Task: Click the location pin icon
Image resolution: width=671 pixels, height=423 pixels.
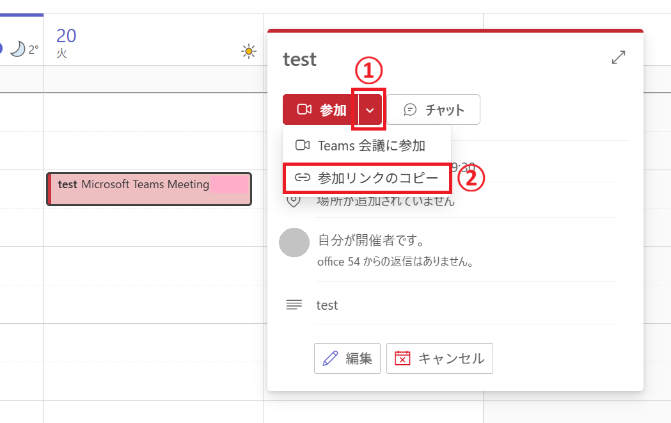Action: point(294,201)
